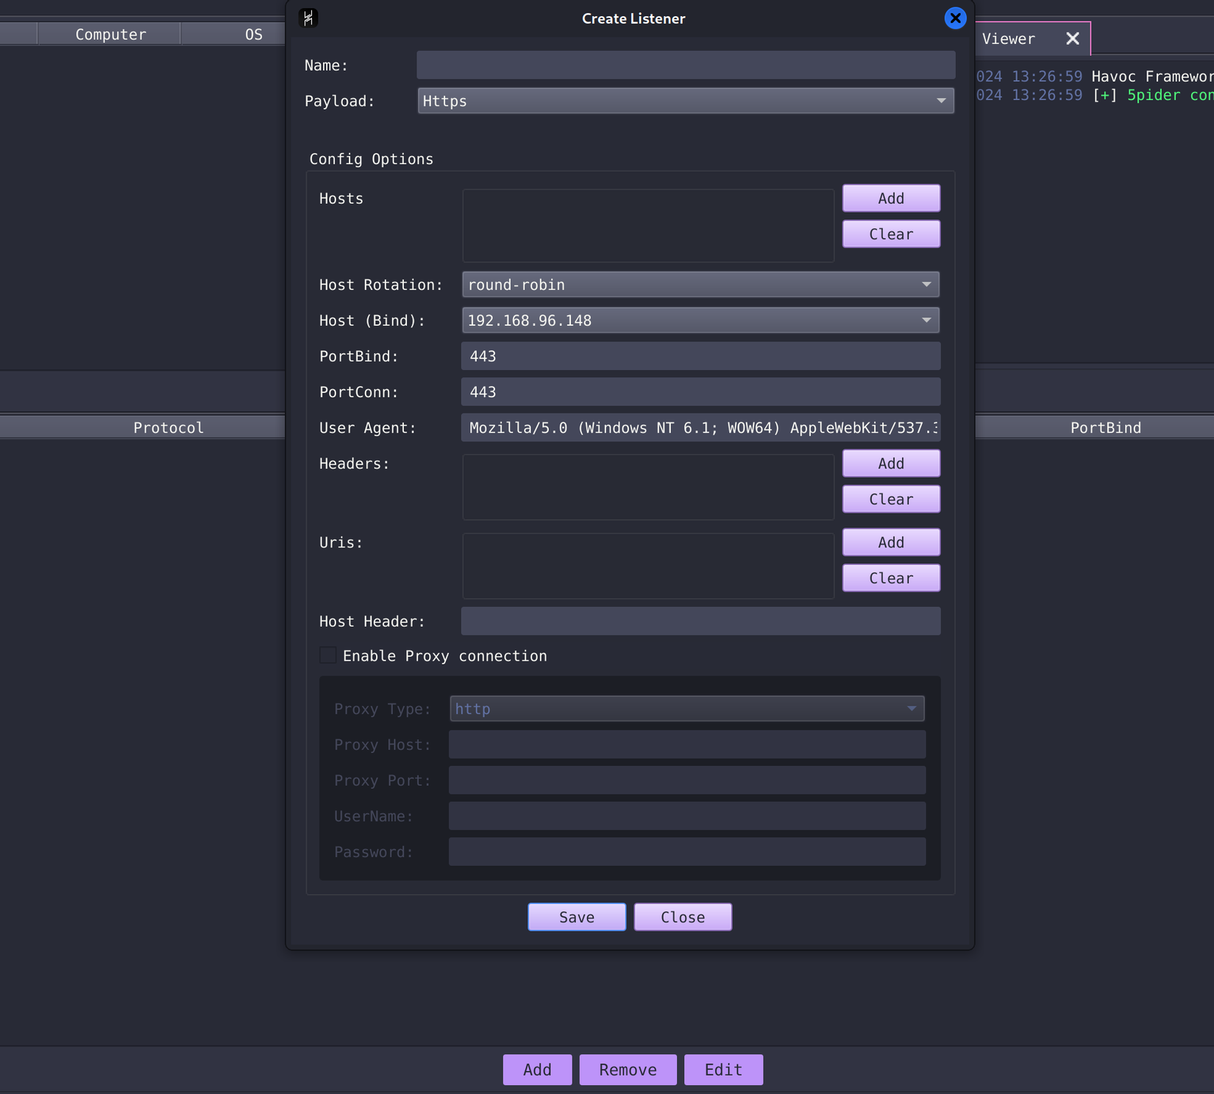Viewport: 1214px width, 1094px height.
Task: Click the User Agent text field
Action: pyautogui.click(x=700, y=428)
